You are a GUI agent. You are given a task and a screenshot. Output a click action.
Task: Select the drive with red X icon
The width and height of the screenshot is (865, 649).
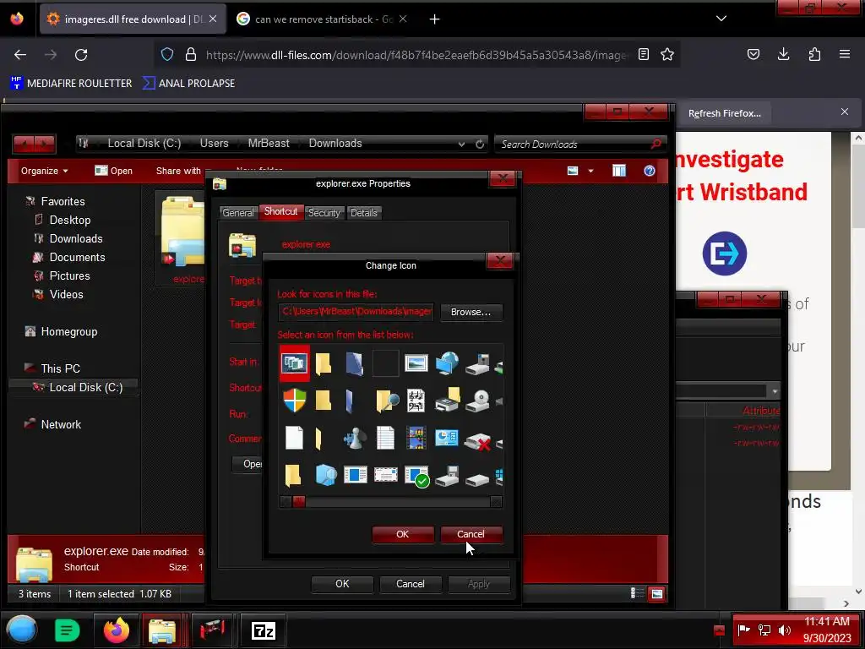[478, 441]
